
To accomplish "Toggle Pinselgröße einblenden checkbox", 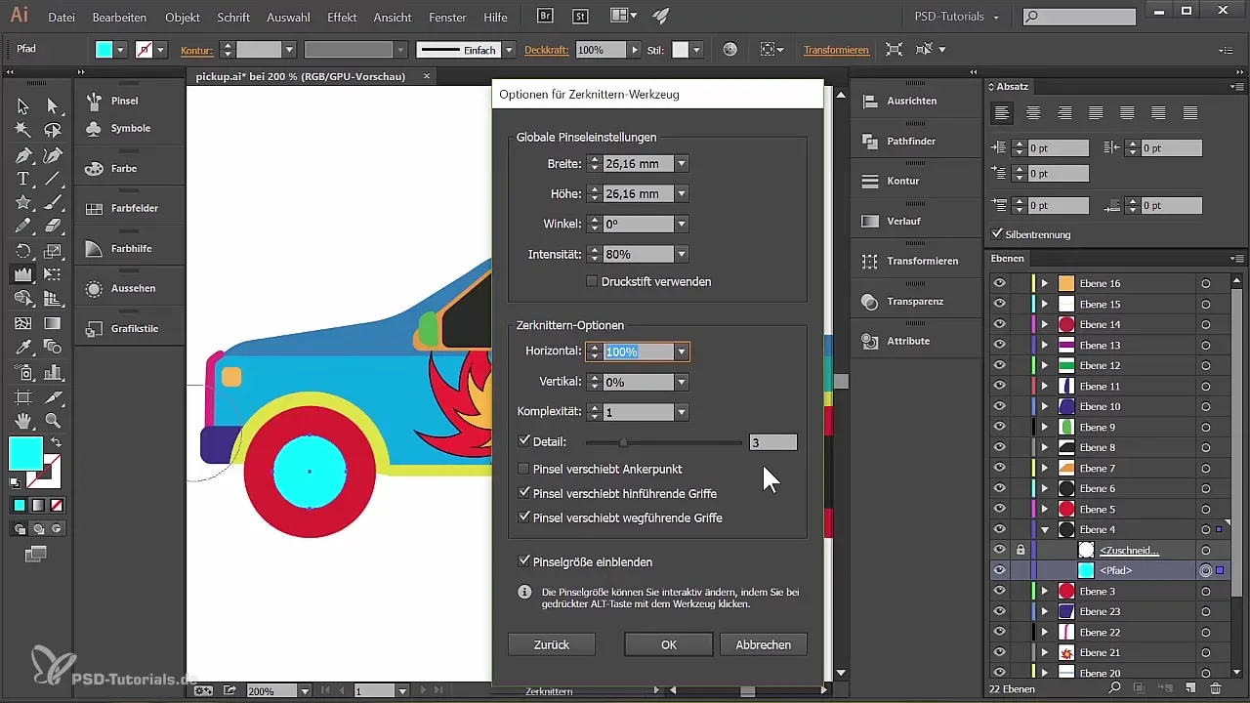I will coord(524,561).
